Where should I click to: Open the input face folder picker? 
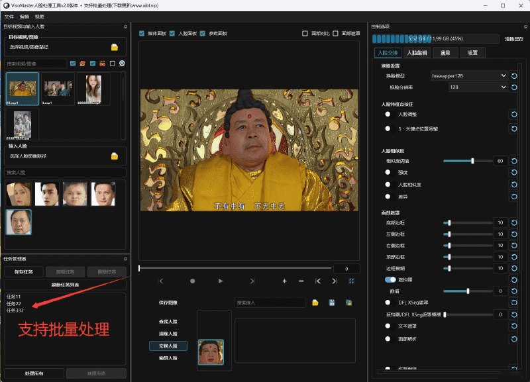click(x=115, y=156)
